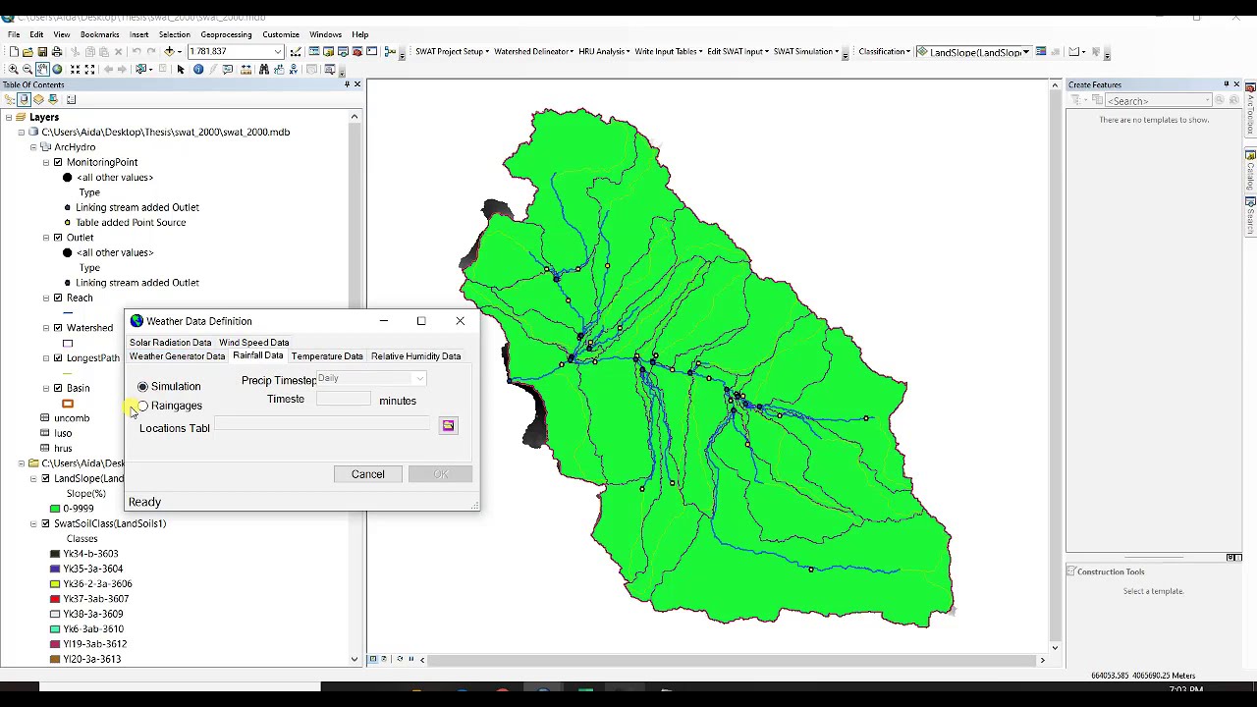Click the Fixed Zoom In icon
The image size is (1257, 707).
tap(75, 69)
